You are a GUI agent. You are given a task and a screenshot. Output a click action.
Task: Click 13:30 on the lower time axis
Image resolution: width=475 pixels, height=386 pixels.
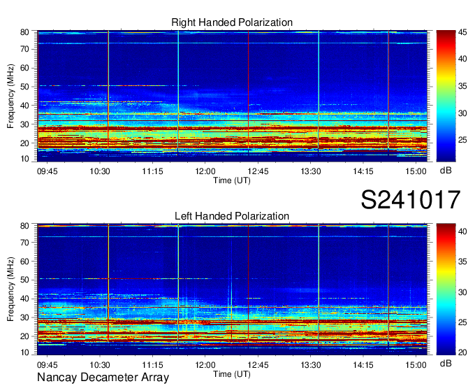click(311, 365)
